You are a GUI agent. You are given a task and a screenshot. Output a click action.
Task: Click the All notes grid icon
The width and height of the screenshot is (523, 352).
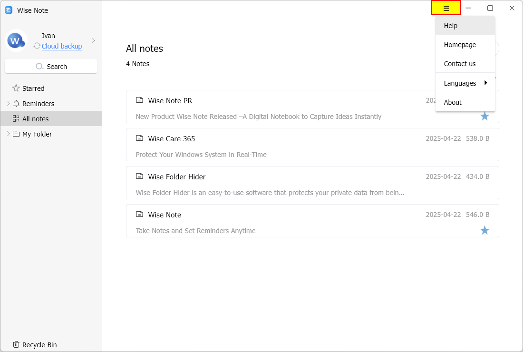pos(16,118)
